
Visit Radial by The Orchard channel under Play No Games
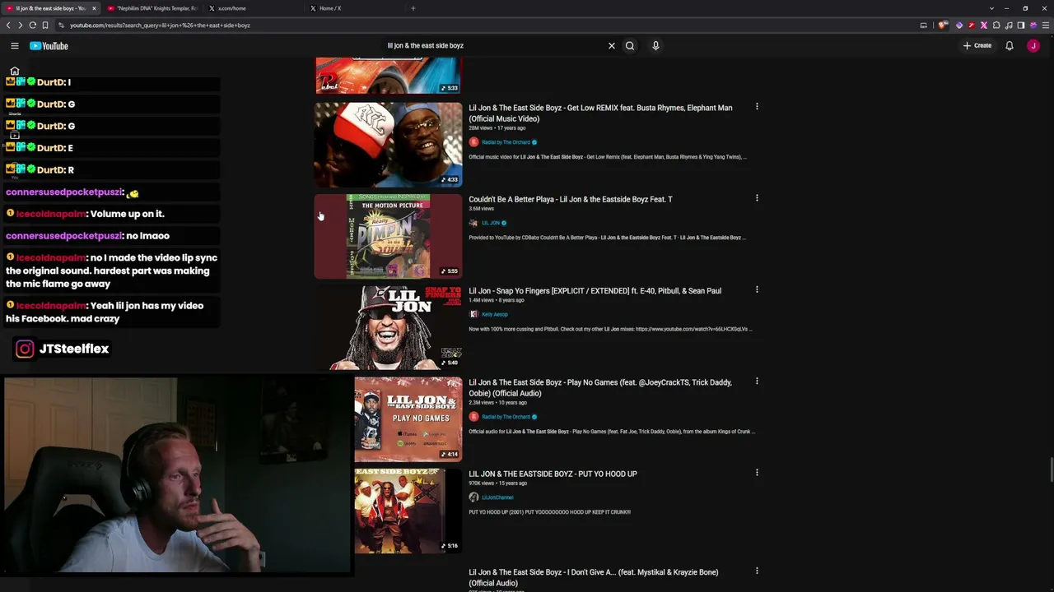[x=506, y=417]
